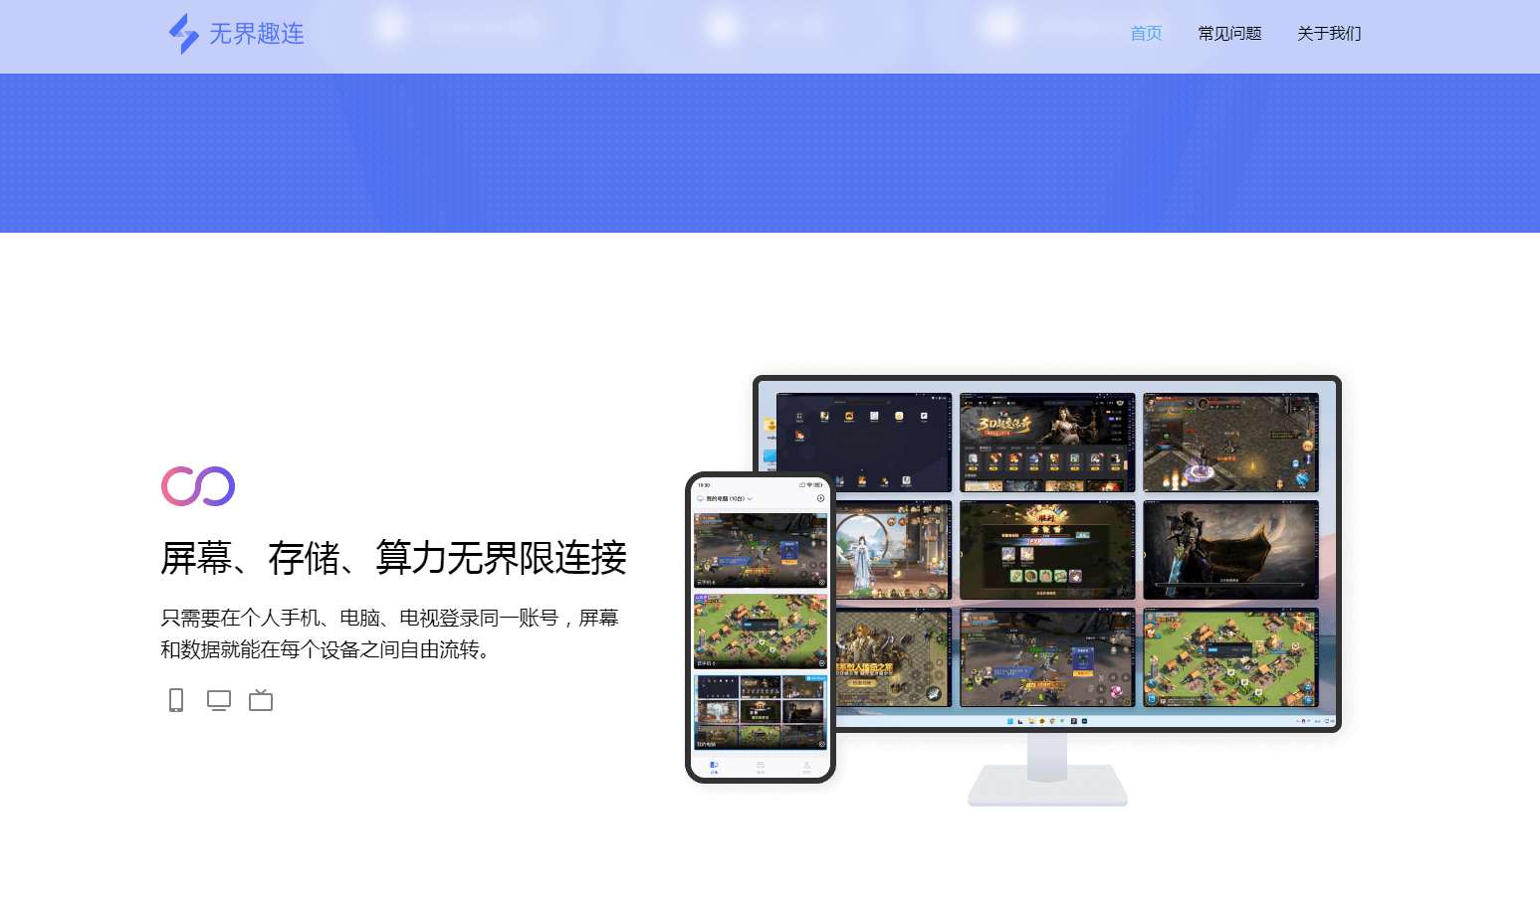Viewport: 1540px width, 904px height.
Task: Click the paragraph starting with 只需要在个人手机
Action: (390, 633)
